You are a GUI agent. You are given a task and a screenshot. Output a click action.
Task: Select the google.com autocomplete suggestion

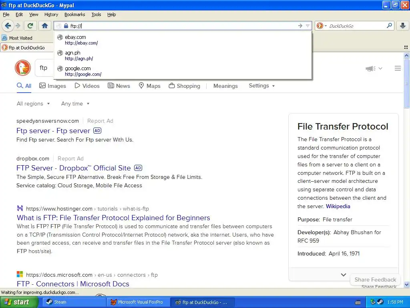point(183,71)
